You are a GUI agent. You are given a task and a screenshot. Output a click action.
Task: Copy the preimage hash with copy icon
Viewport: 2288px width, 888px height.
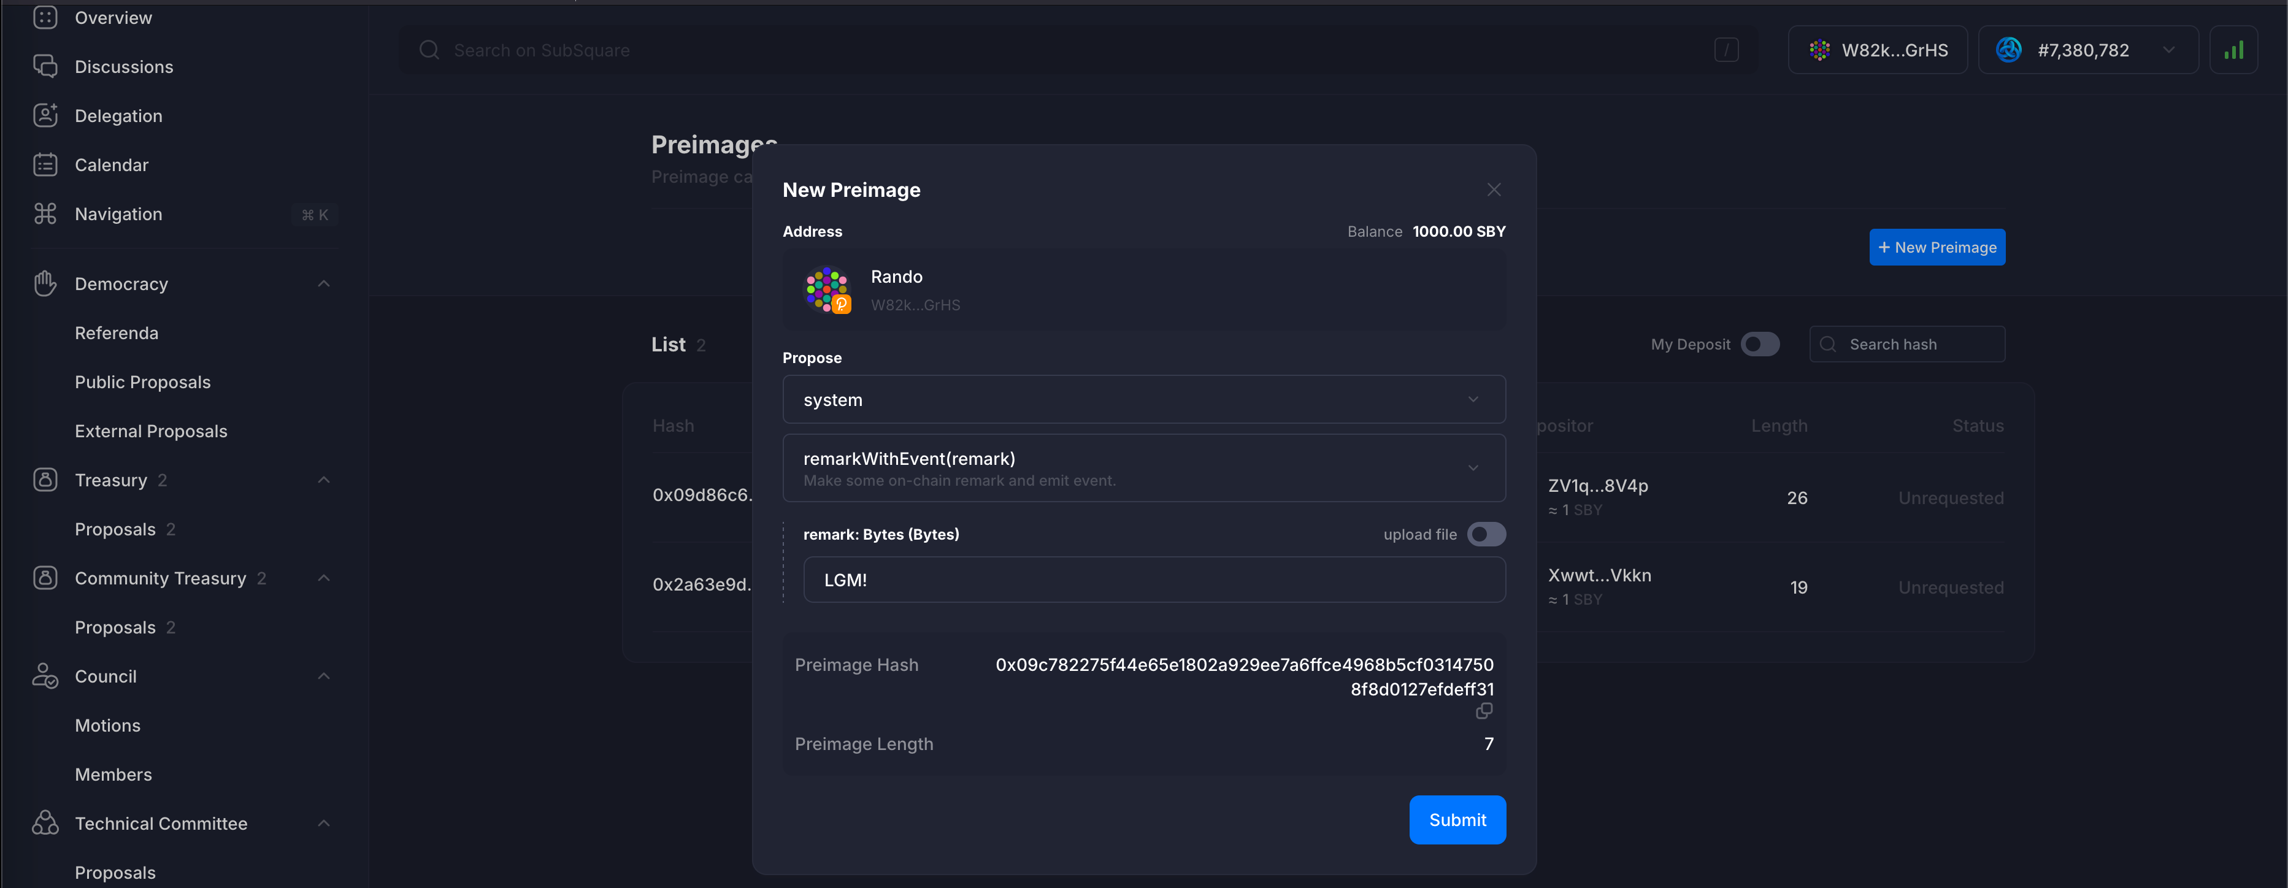pos(1483,711)
